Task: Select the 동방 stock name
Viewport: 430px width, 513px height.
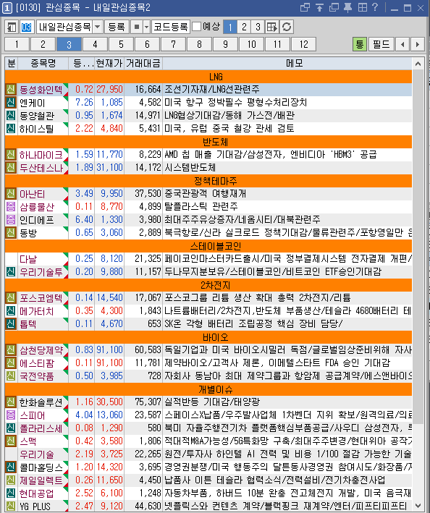Action: [x=28, y=232]
